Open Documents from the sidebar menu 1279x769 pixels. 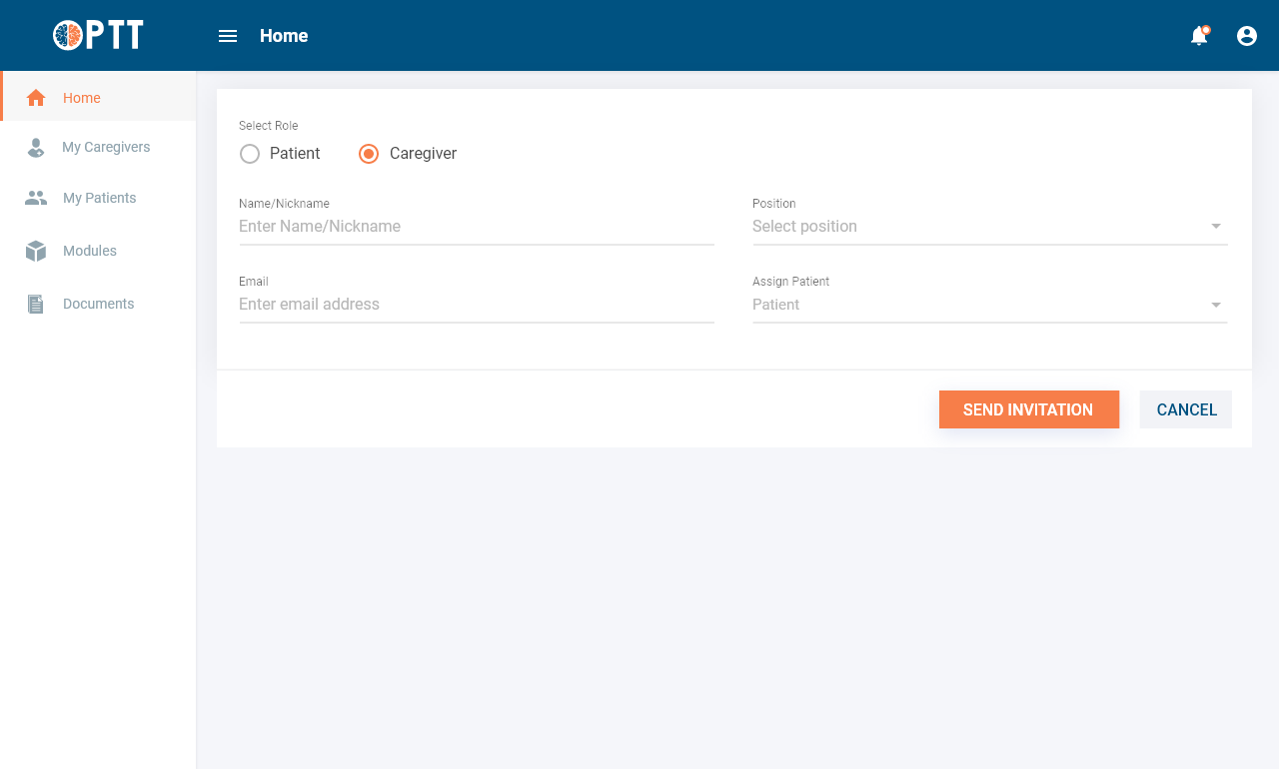pos(98,304)
